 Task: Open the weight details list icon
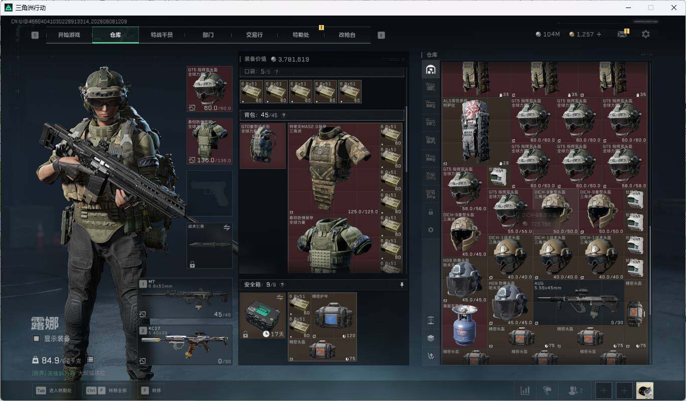(x=90, y=360)
